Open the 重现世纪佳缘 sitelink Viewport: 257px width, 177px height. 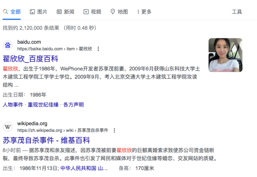tap(43, 104)
